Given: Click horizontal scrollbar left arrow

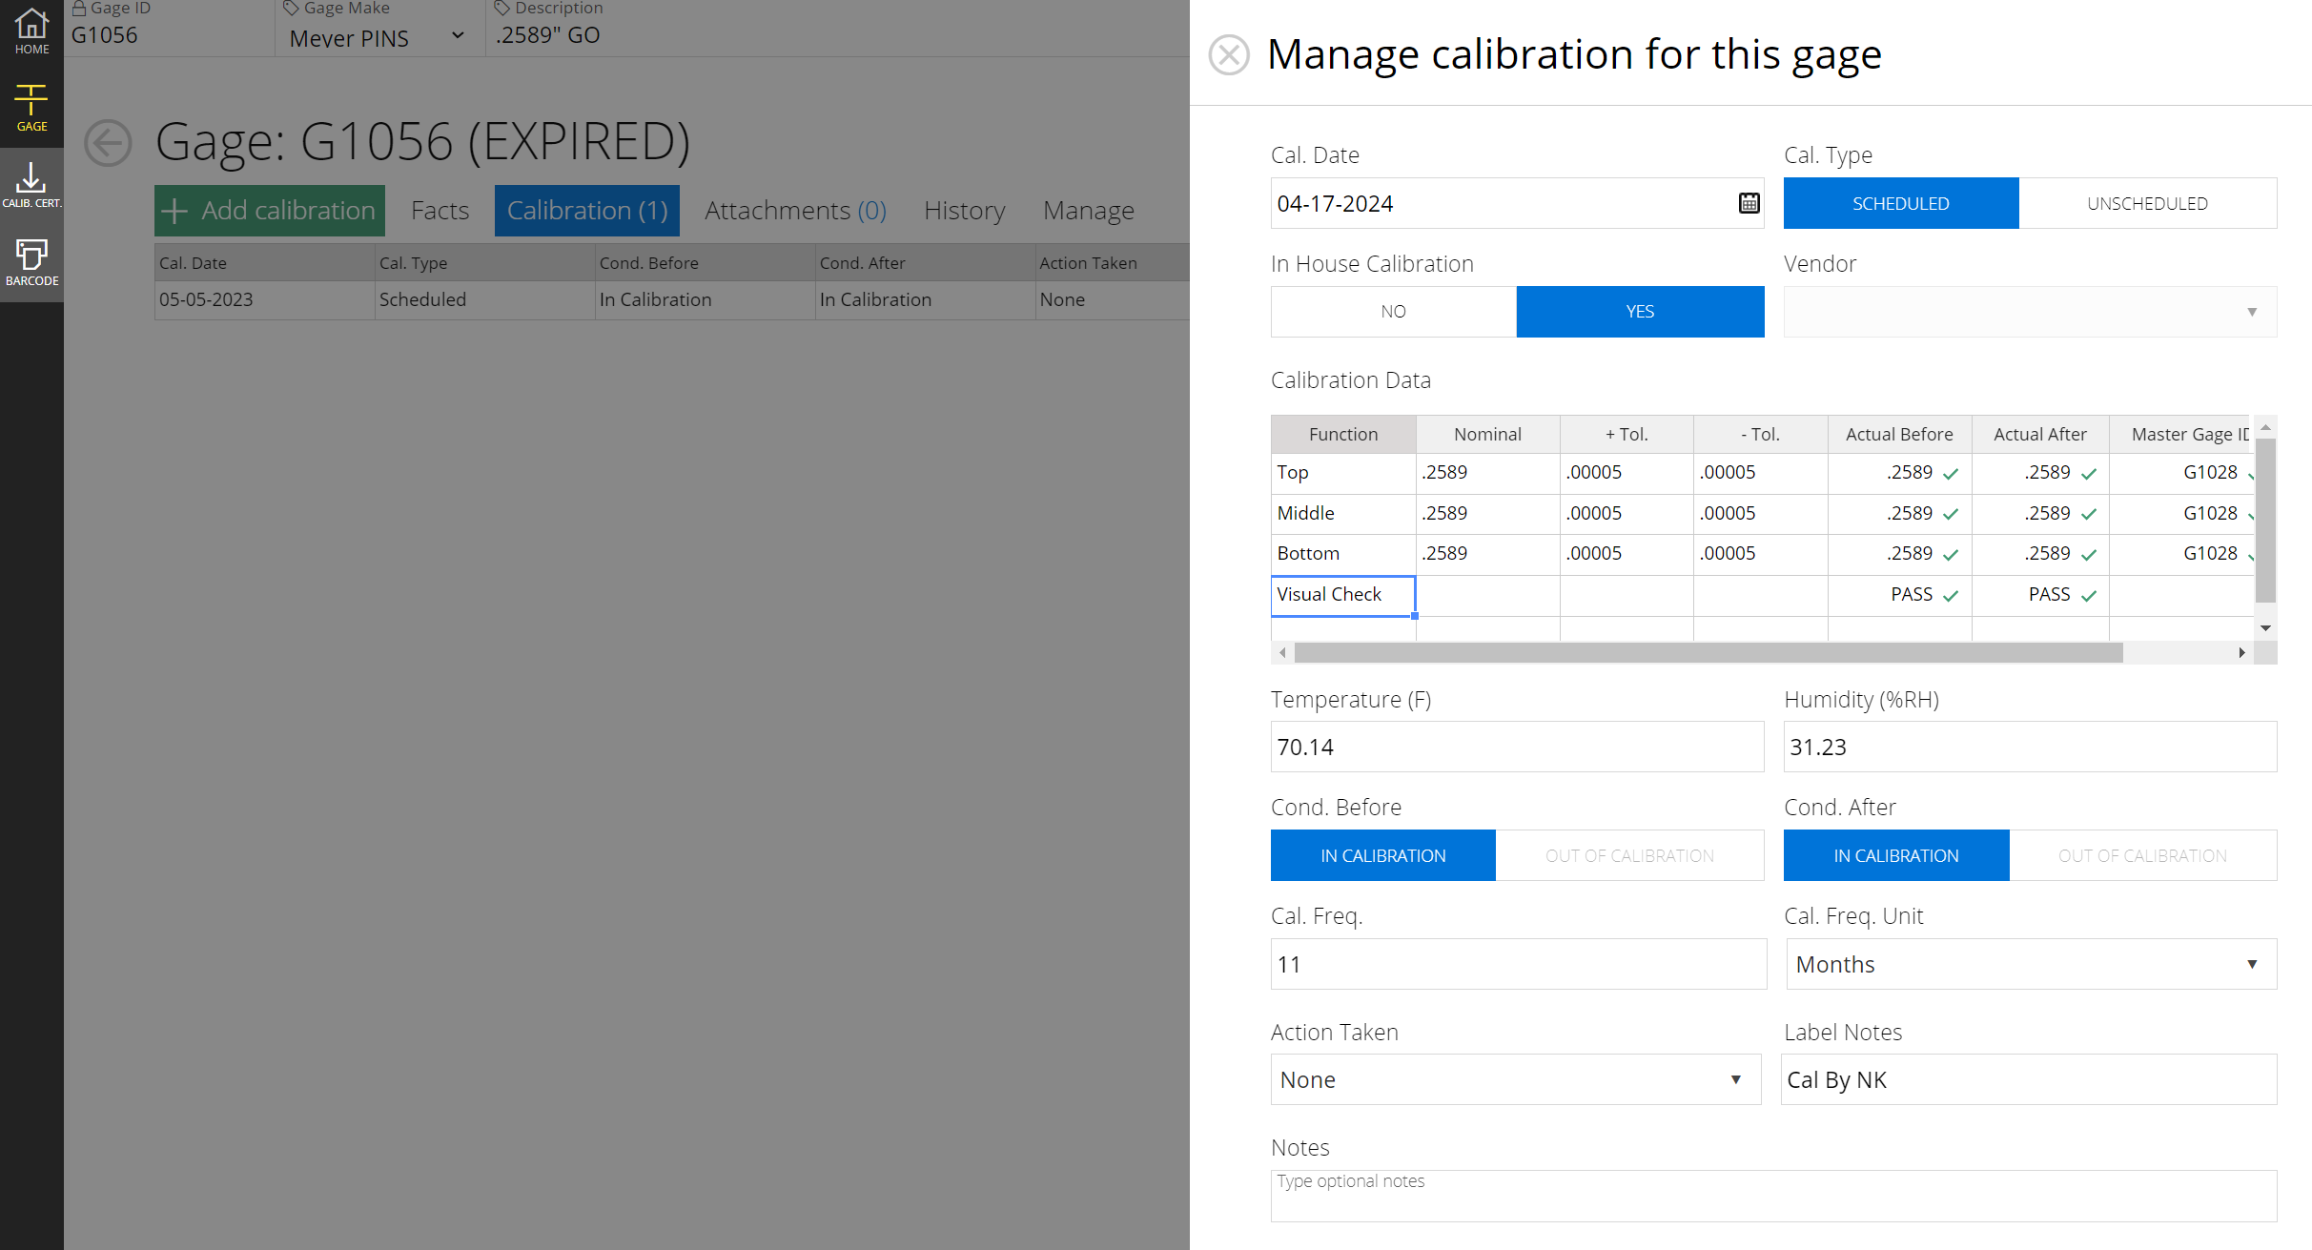Looking at the screenshot, I should 1282,652.
